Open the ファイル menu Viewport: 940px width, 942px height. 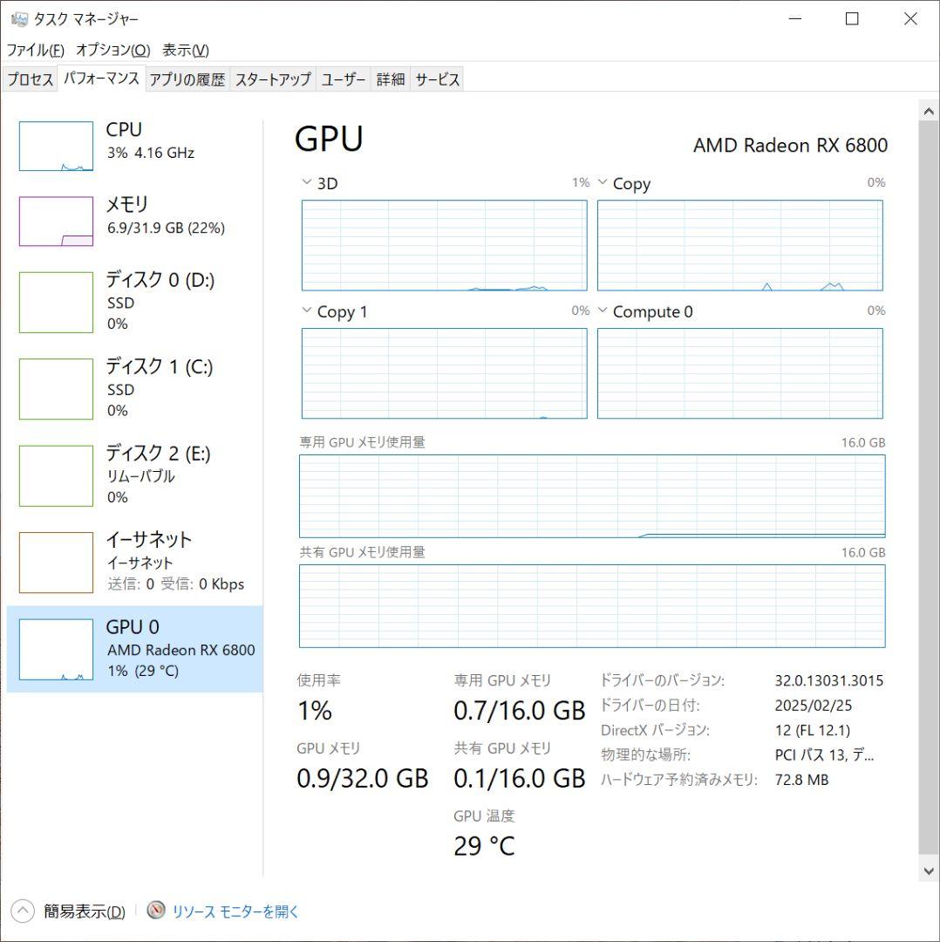[36, 50]
